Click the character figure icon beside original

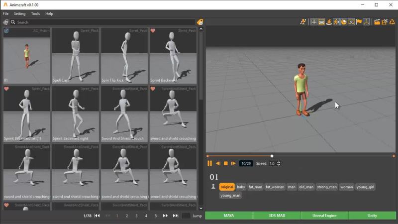[x=213, y=187]
